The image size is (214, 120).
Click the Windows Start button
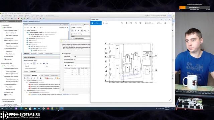coord(2,109)
